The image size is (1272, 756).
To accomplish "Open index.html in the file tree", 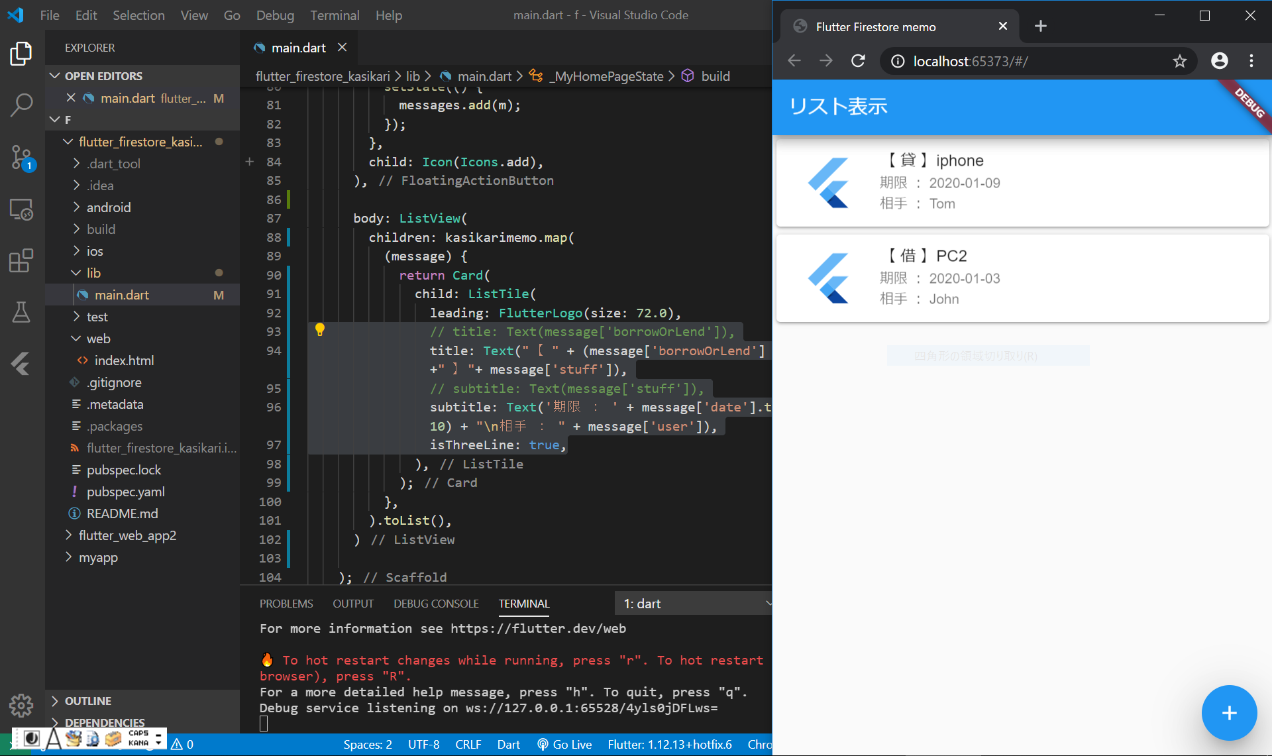I will tap(142, 360).
